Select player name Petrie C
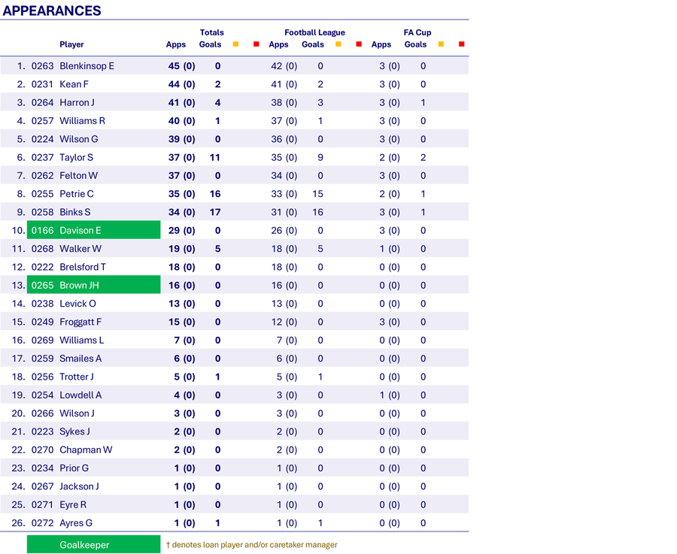The height and width of the screenshot is (554, 677). [x=77, y=194]
